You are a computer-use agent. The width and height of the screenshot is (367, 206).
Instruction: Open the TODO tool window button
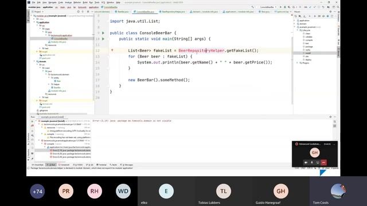78,165
